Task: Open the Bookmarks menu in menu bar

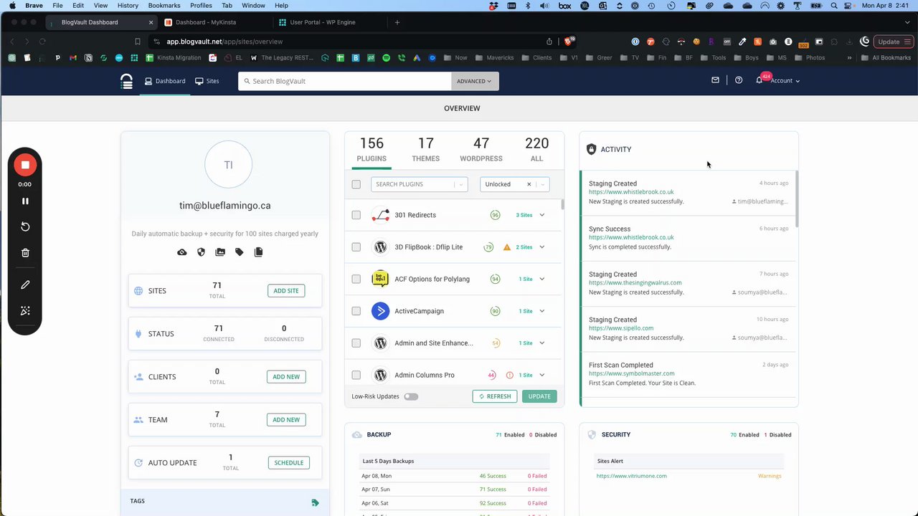Action: click(164, 6)
